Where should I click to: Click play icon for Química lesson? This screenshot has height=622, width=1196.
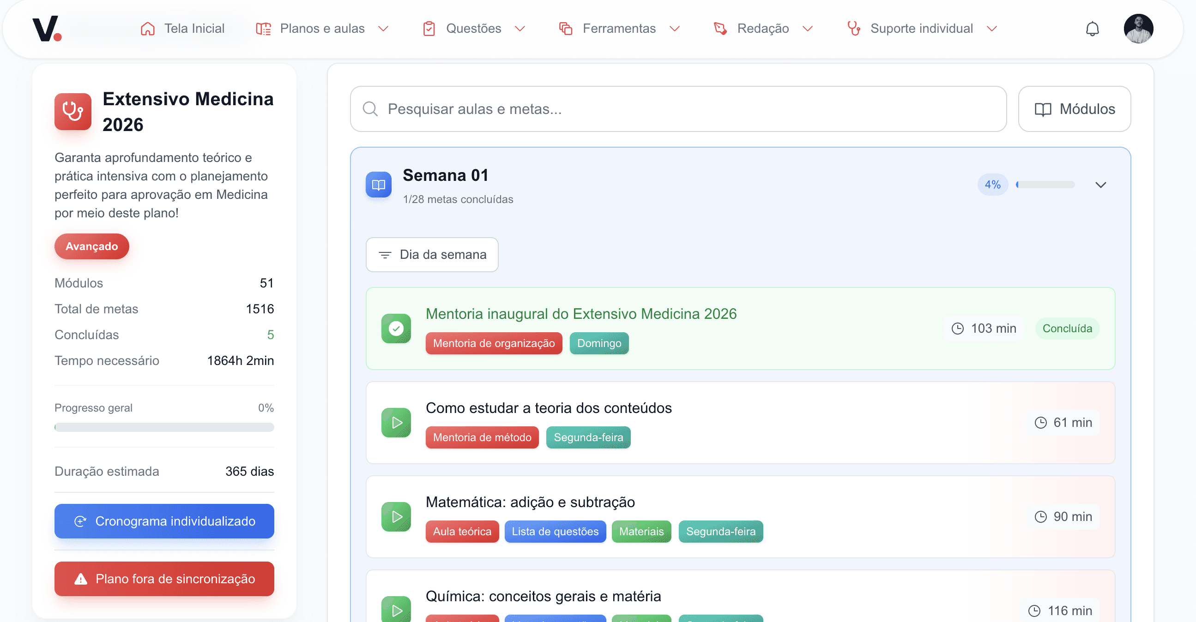[396, 610]
